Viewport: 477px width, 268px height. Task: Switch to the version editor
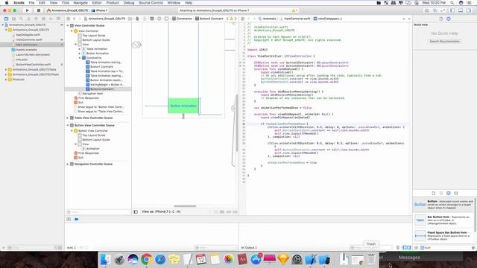pos(443,10)
